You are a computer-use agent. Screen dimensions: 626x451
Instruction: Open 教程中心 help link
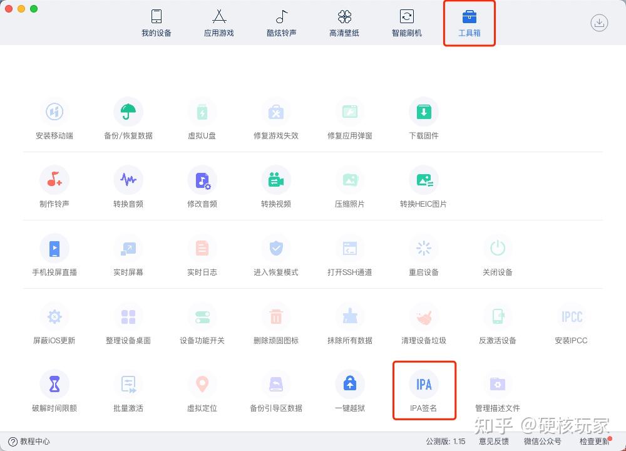tap(29, 442)
